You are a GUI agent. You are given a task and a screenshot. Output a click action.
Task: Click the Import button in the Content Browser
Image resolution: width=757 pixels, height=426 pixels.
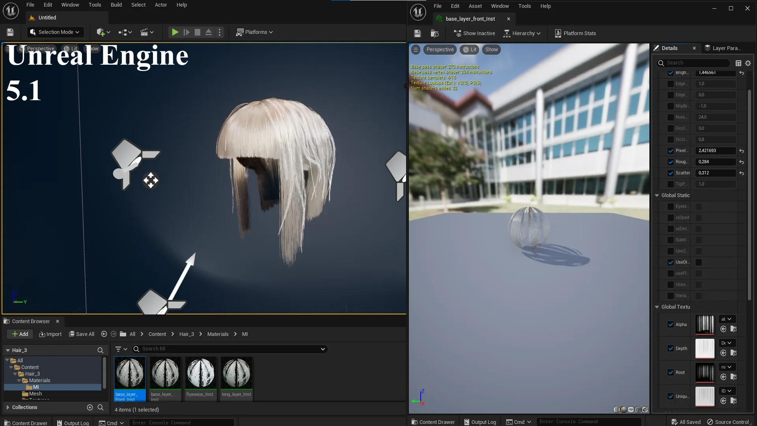50,334
